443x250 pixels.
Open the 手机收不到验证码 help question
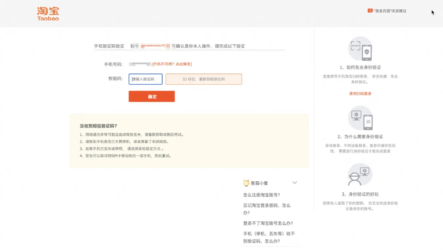coord(269,237)
